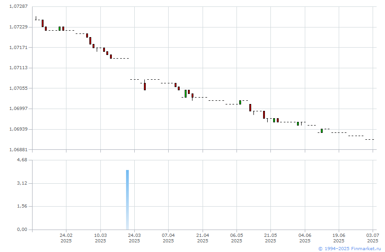Click the 03.07 2025 date label
Screen dimensions: 385x252
coord(373,238)
